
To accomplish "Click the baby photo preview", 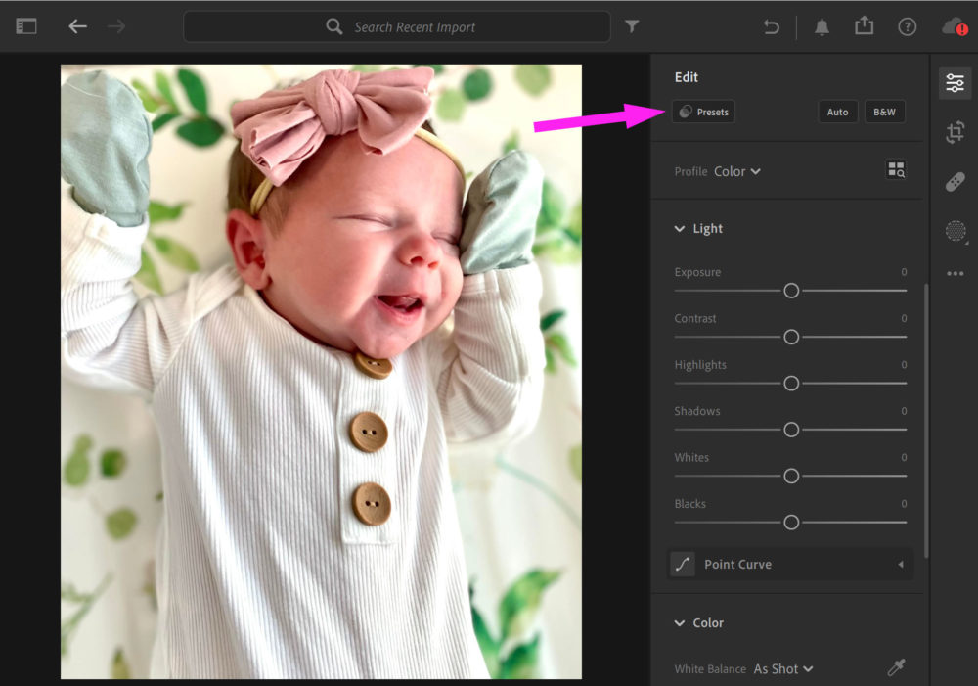I will pyautogui.click(x=321, y=372).
